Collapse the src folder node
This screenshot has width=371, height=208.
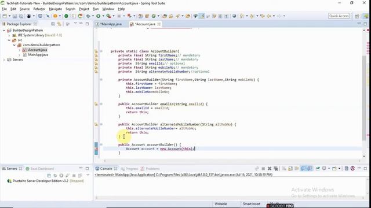tap(9, 40)
